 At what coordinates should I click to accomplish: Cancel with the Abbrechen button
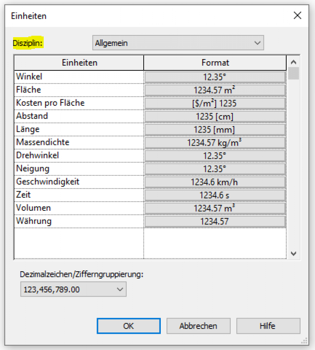[x=198, y=326]
